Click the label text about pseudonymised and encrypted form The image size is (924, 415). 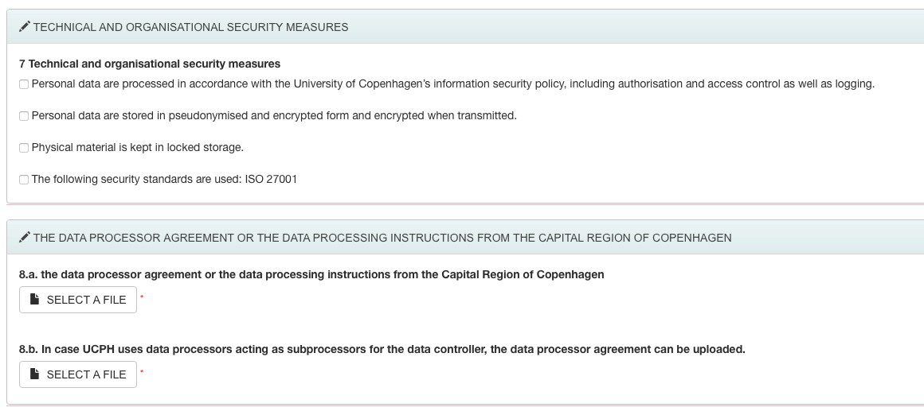pos(274,116)
